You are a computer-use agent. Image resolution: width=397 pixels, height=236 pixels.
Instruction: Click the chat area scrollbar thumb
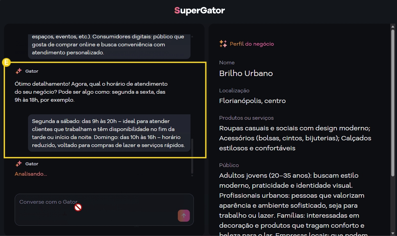pos(192,157)
